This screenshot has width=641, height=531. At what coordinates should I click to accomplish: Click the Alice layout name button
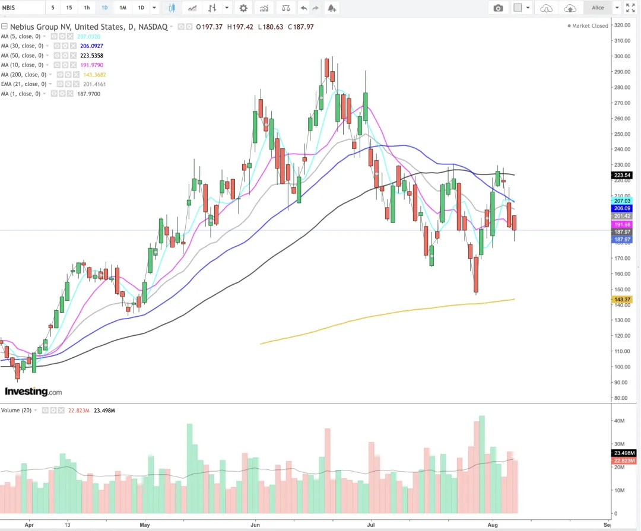598,8
